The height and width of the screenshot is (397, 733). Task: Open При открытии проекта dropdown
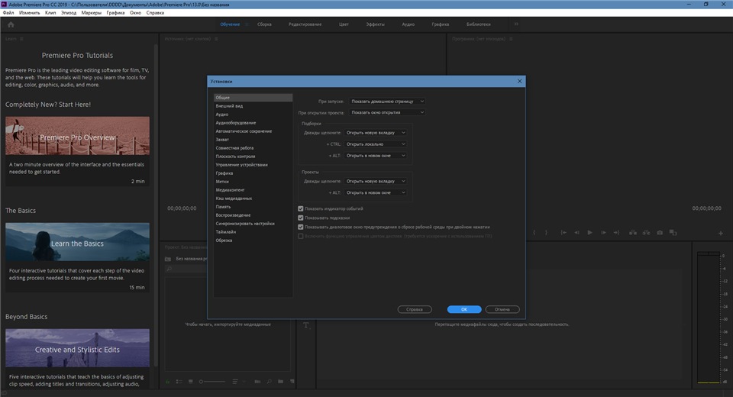(x=387, y=112)
